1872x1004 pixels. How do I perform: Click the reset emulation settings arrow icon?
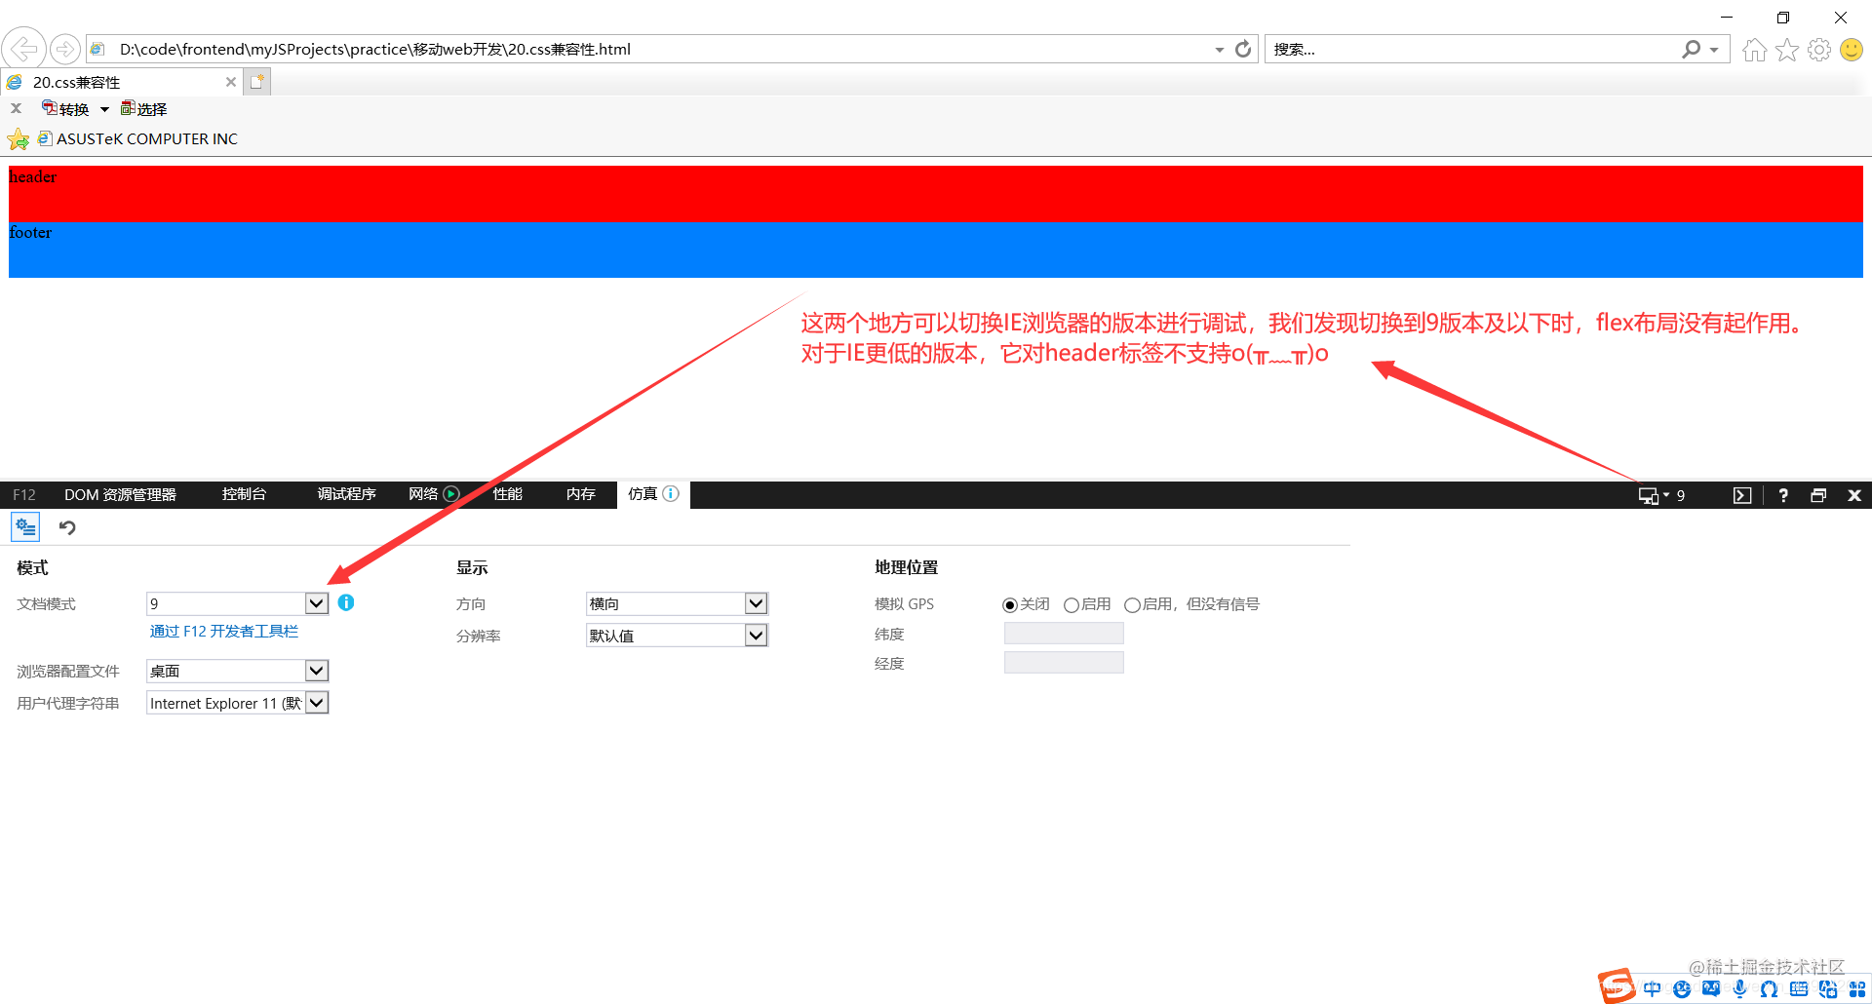65,527
